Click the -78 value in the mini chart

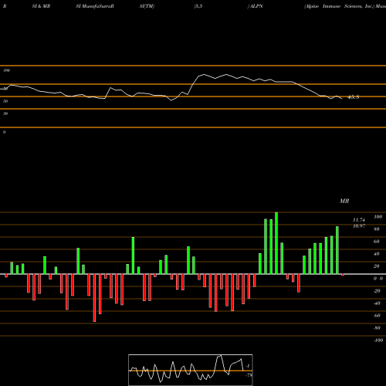coord(249,375)
